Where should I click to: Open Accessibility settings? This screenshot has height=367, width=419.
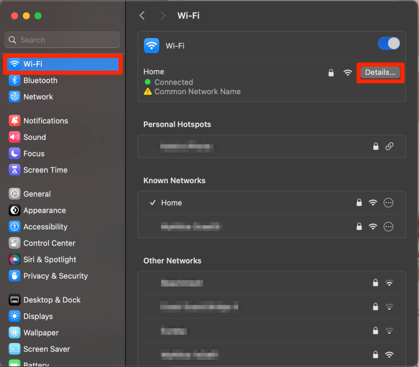click(45, 227)
